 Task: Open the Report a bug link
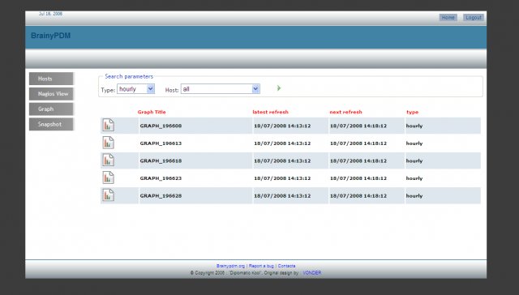[x=261, y=266]
